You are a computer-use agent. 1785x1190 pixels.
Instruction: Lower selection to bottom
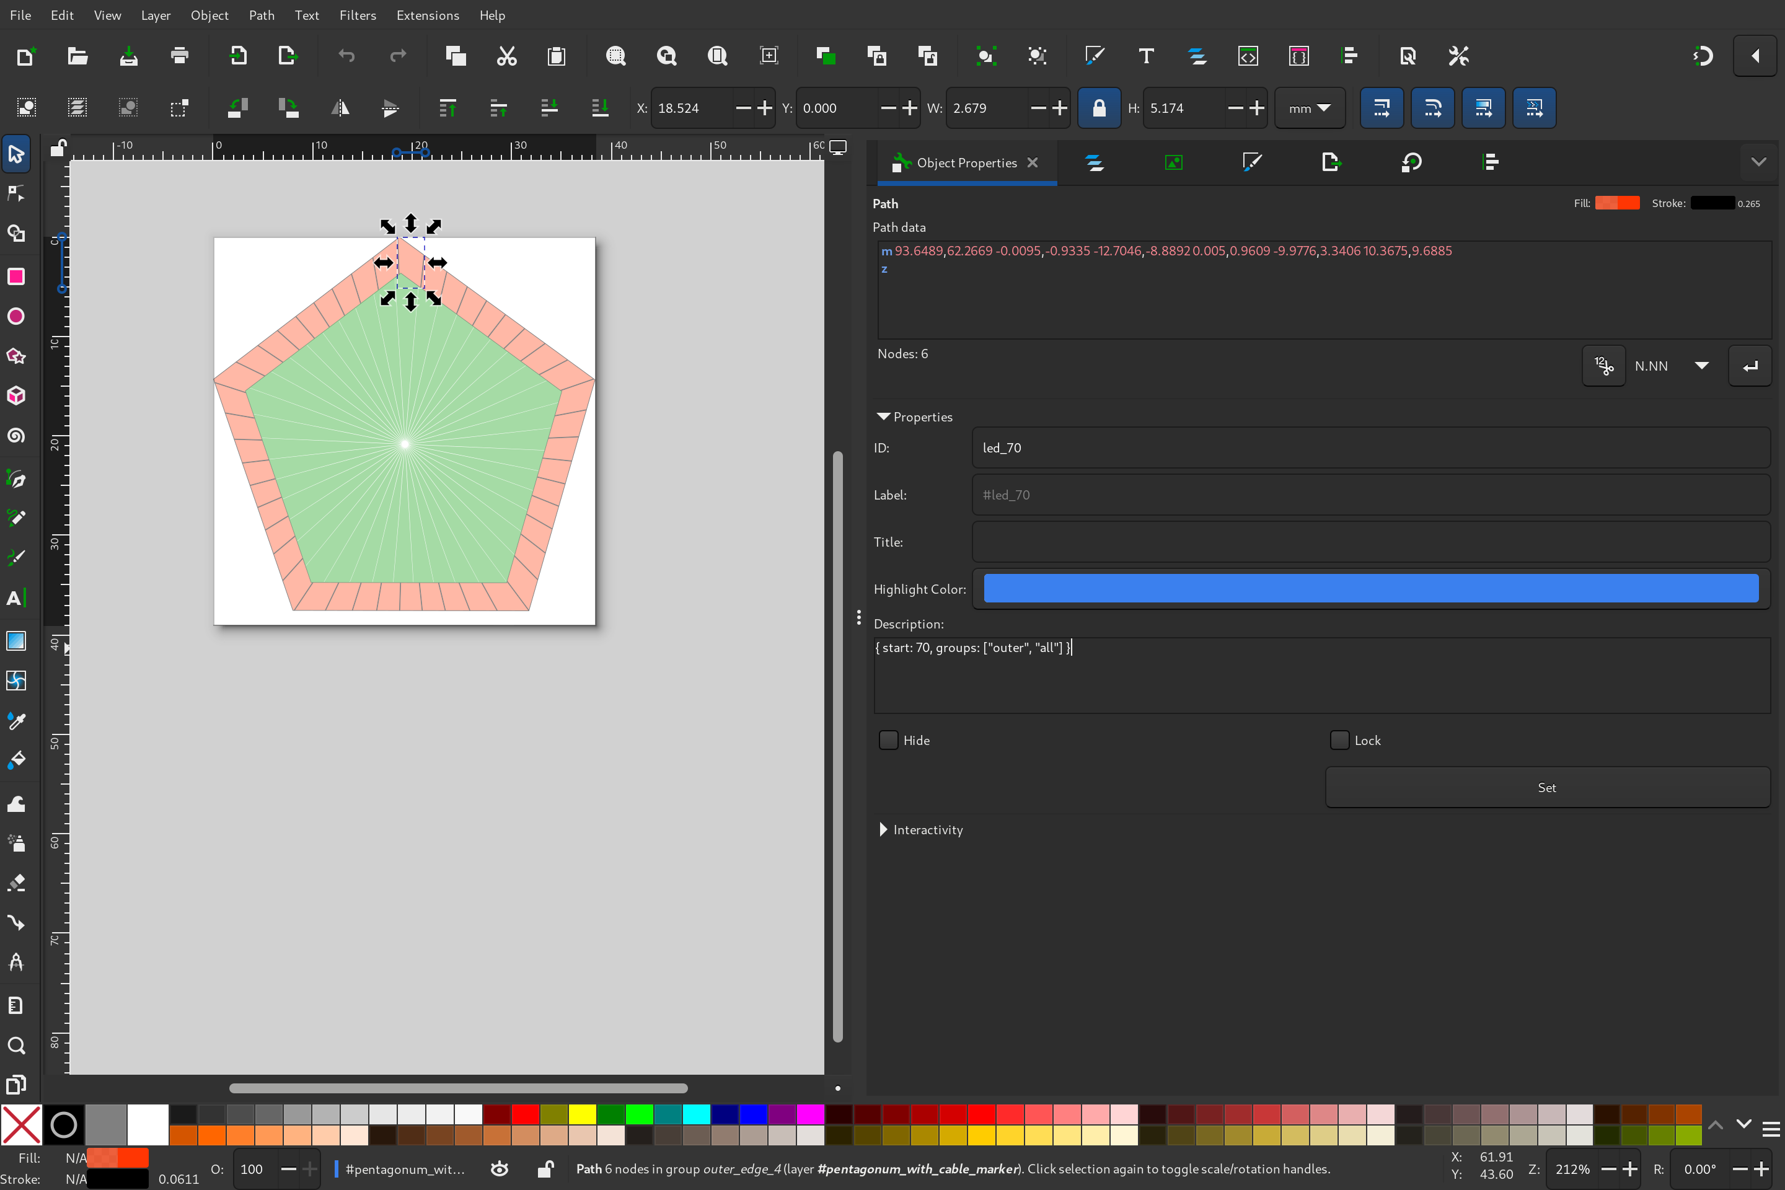[x=601, y=108]
